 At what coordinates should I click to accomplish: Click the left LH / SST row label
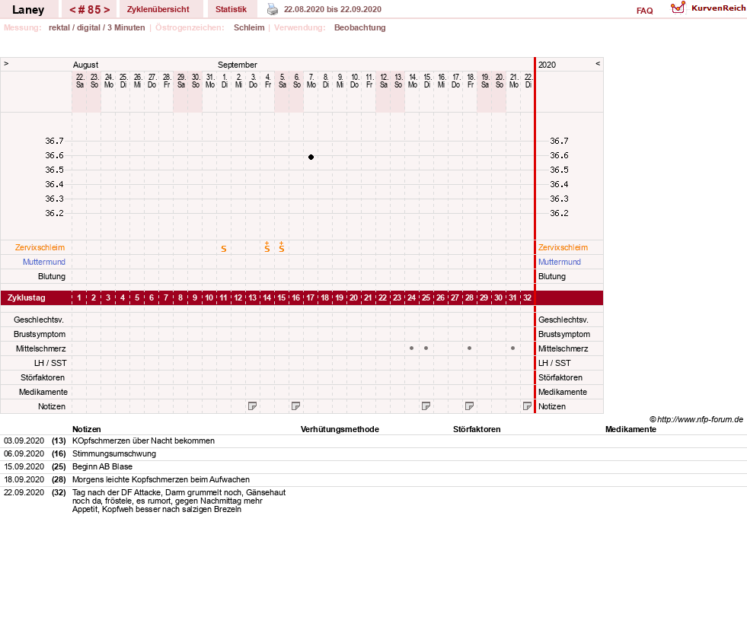point(50,363)
